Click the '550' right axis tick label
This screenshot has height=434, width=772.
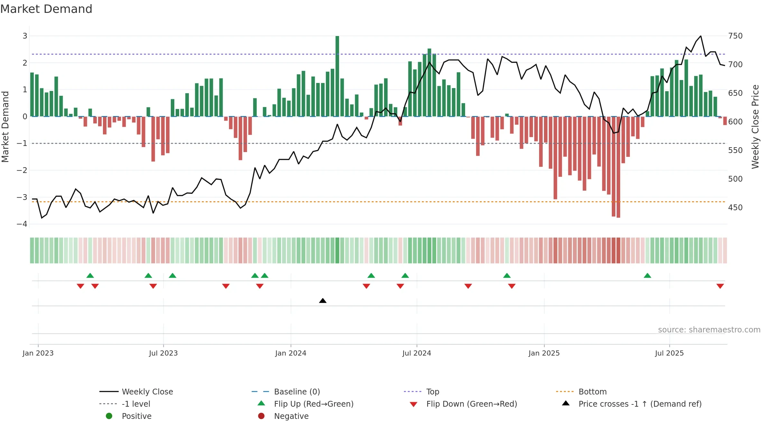pyautogui.click(x=735, y=150)
